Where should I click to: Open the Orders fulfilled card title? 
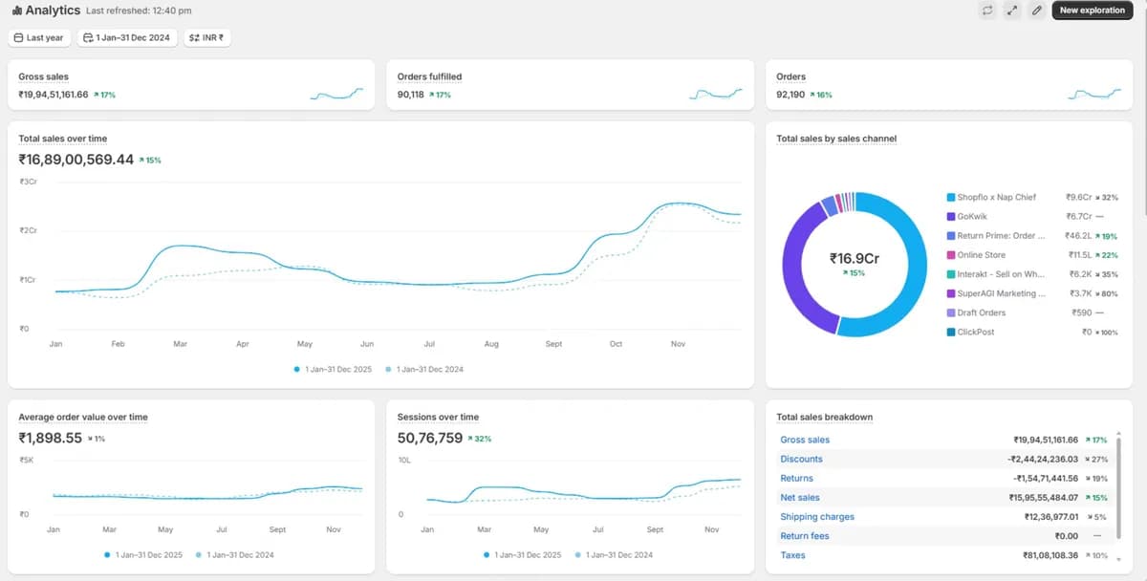pyautogui.click(x=429, y=76)
